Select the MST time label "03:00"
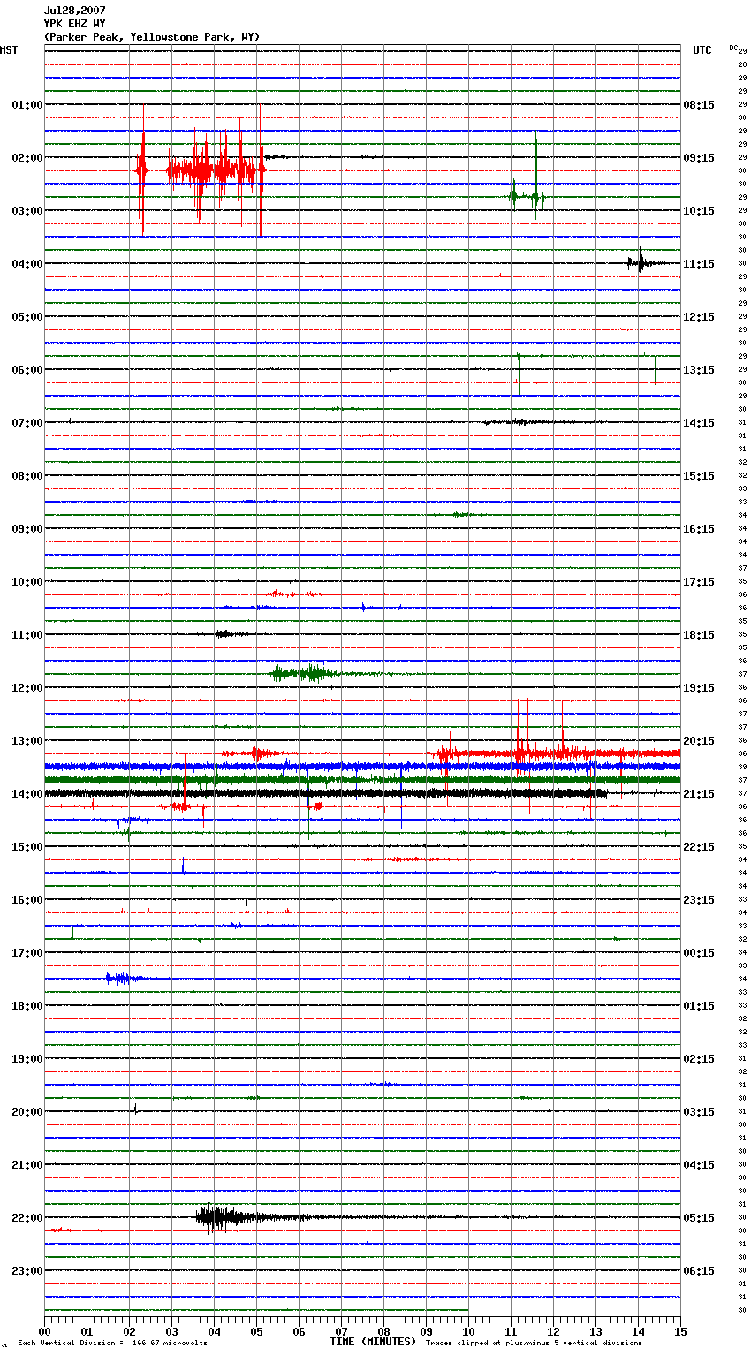Image resolution: width=751 pixels, height=1355 pixels. tap(27, 211)
